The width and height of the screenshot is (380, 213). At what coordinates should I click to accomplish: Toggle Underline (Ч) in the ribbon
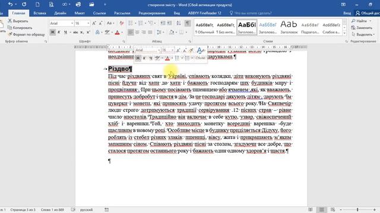[65, 32]
